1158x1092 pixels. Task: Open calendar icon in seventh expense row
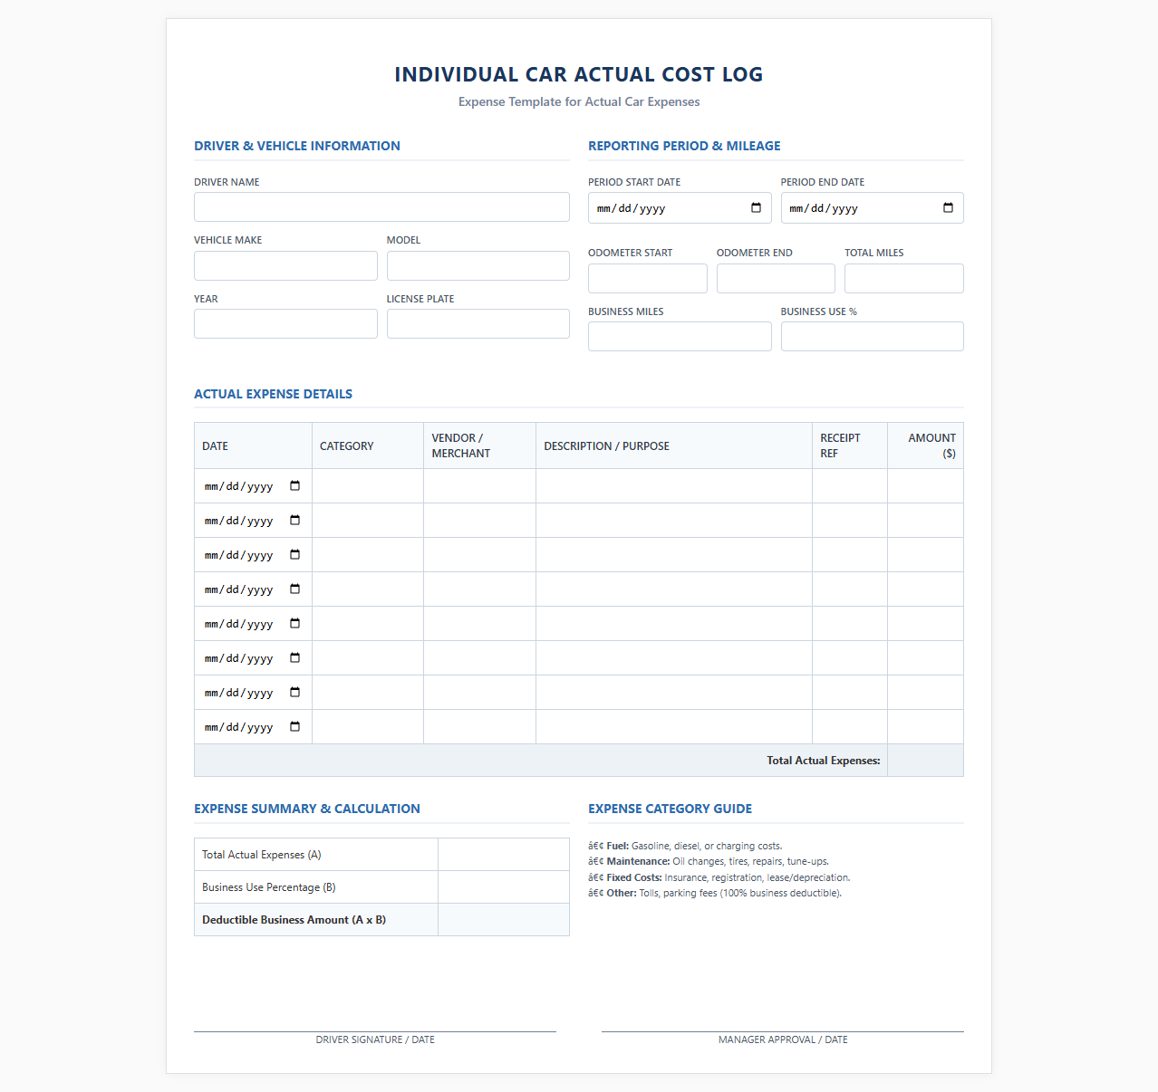coord(294,692)
